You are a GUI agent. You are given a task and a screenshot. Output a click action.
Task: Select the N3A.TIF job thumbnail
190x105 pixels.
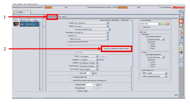click(16, 24)
